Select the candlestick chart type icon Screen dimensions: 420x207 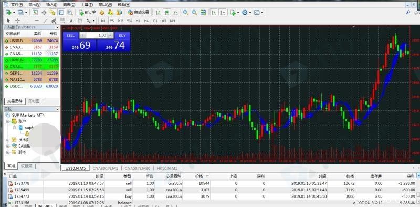point(167,12)
